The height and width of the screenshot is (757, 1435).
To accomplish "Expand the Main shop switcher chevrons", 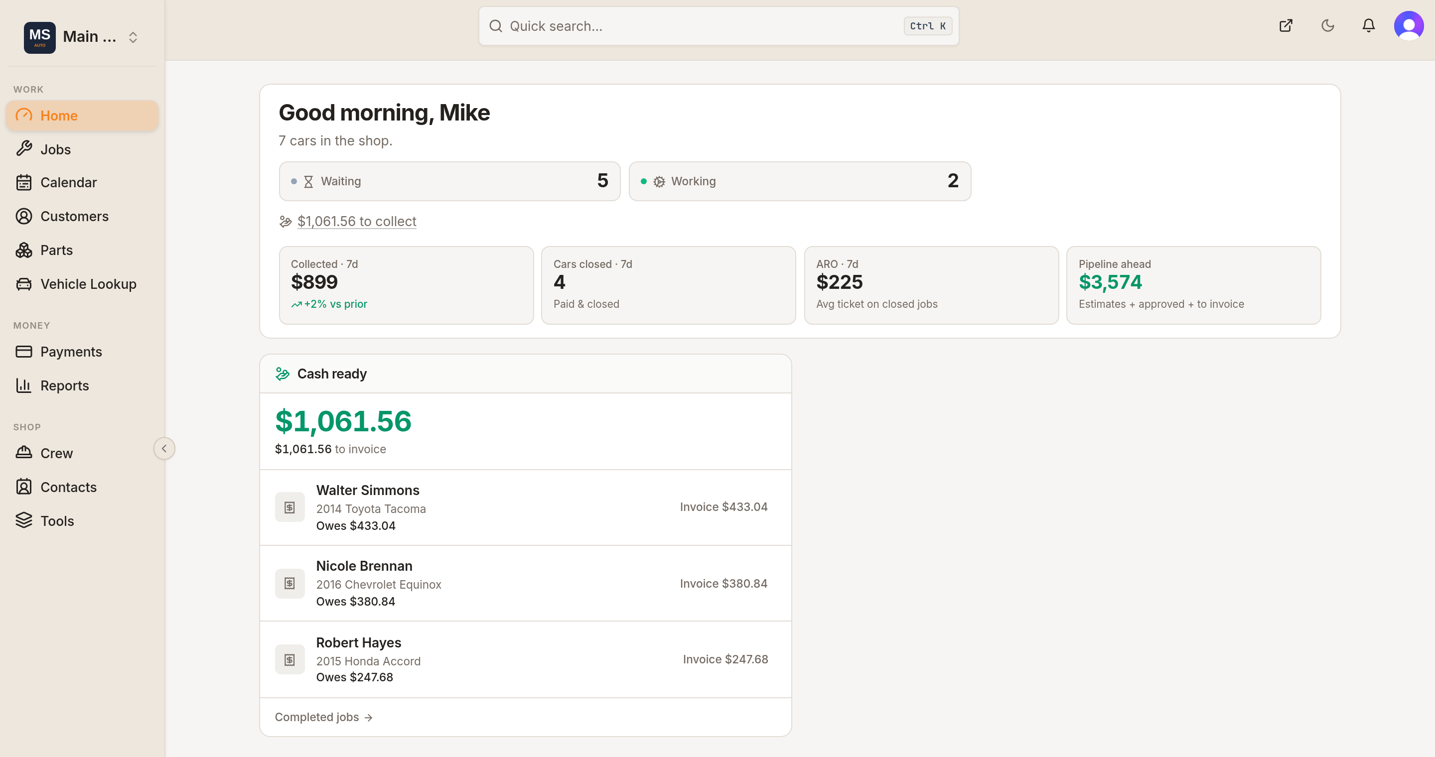I will coord(133,37).
